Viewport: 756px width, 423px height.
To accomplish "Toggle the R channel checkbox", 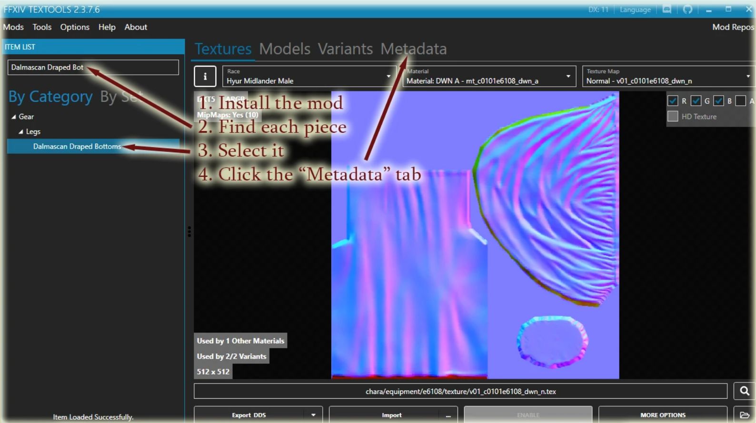I will 673,101.
